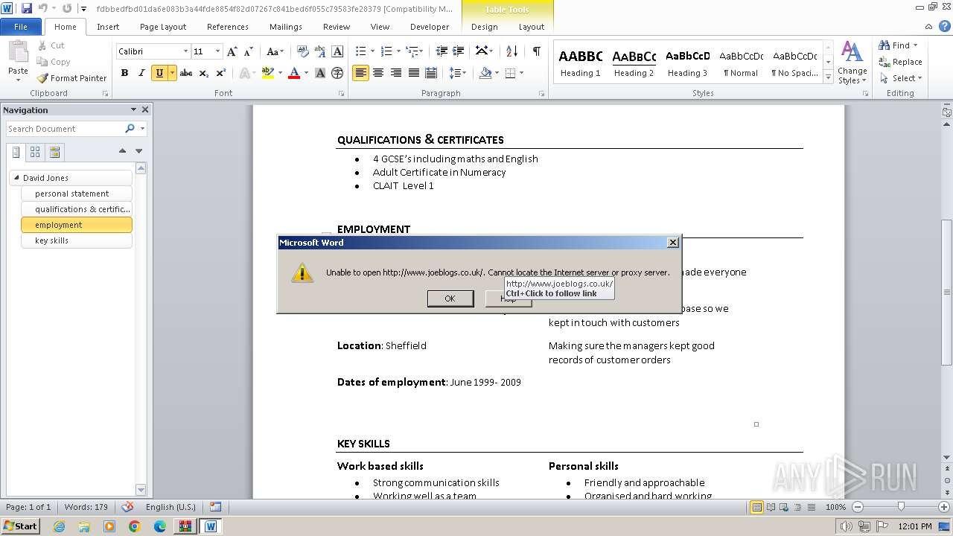Switch to the Page Layout tab
The height and width of the screenshot is (536, 953).
point(163,27)
